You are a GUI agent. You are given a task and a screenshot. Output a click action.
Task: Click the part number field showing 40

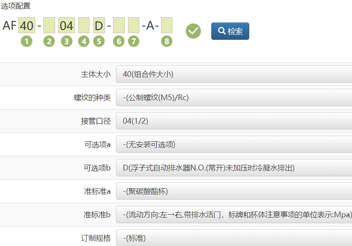pos(26,26)
